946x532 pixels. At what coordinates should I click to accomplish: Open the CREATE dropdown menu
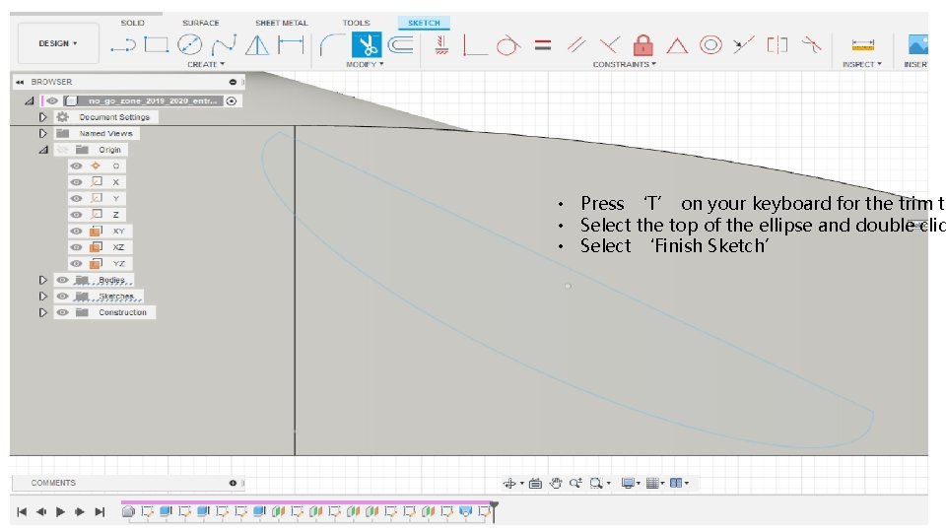pos(206,65)
